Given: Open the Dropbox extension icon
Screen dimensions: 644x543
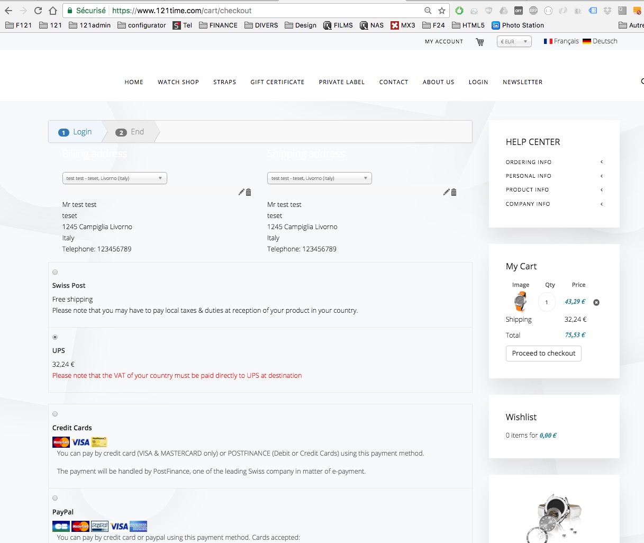Looking at the screenshot, I should (x=607, y=11).
